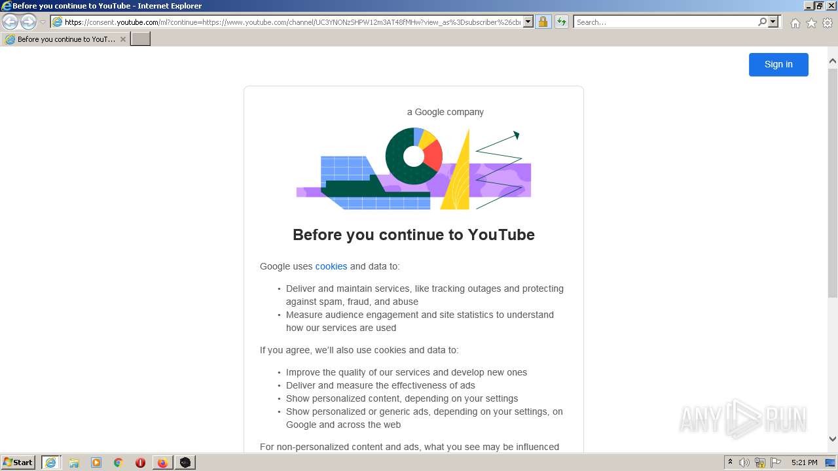Click 'Measure audience engagement' bullet text

[x=420, y=321]
